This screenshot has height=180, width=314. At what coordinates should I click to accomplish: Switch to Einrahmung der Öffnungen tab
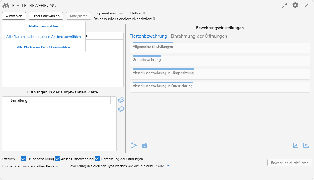point(199,36)
